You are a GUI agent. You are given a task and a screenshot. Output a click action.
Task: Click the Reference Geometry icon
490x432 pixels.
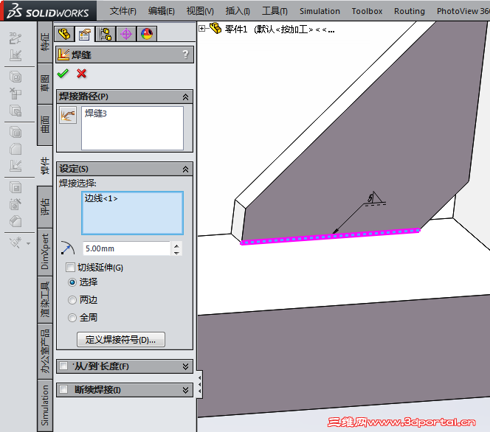coord(15,243)
